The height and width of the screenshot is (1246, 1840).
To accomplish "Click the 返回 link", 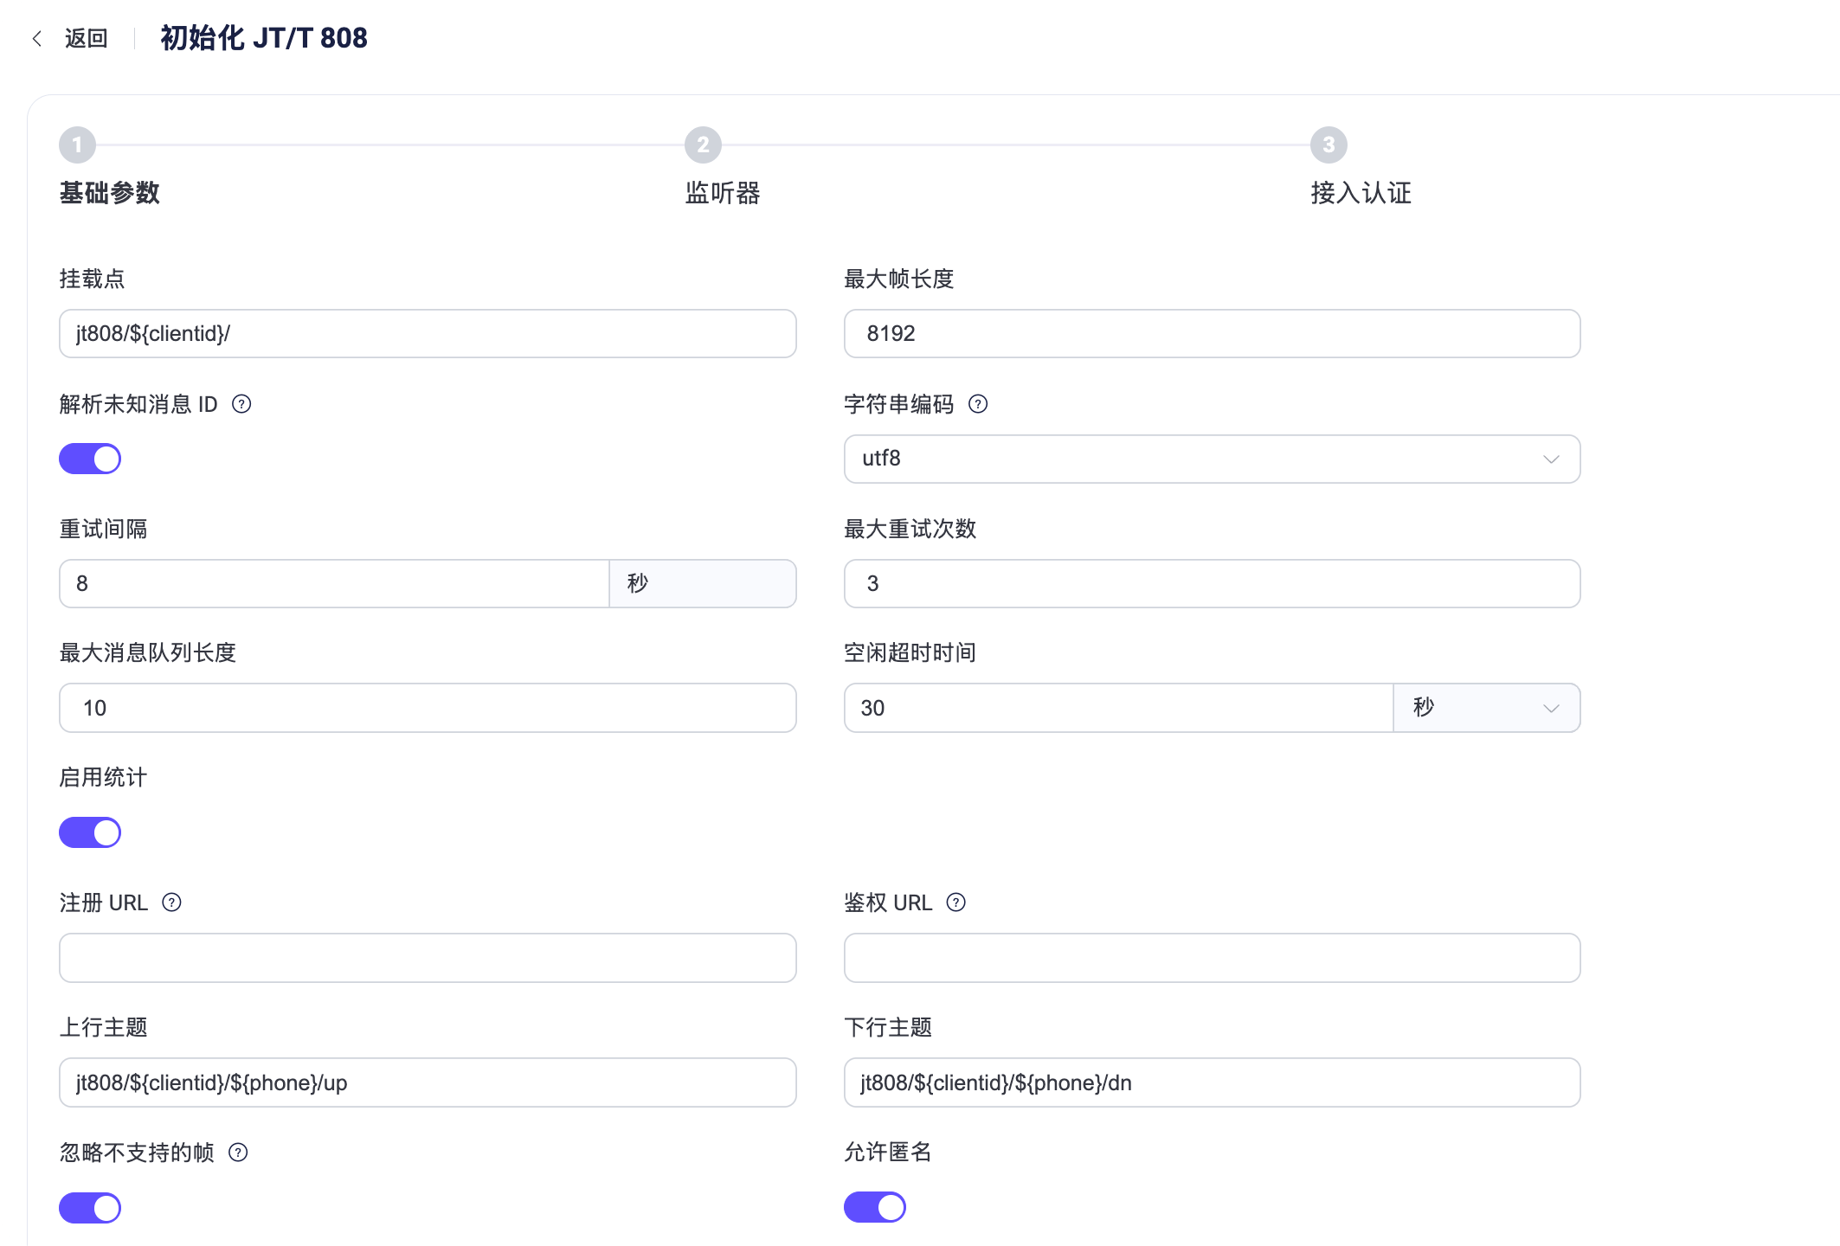I will click(86, 38).
